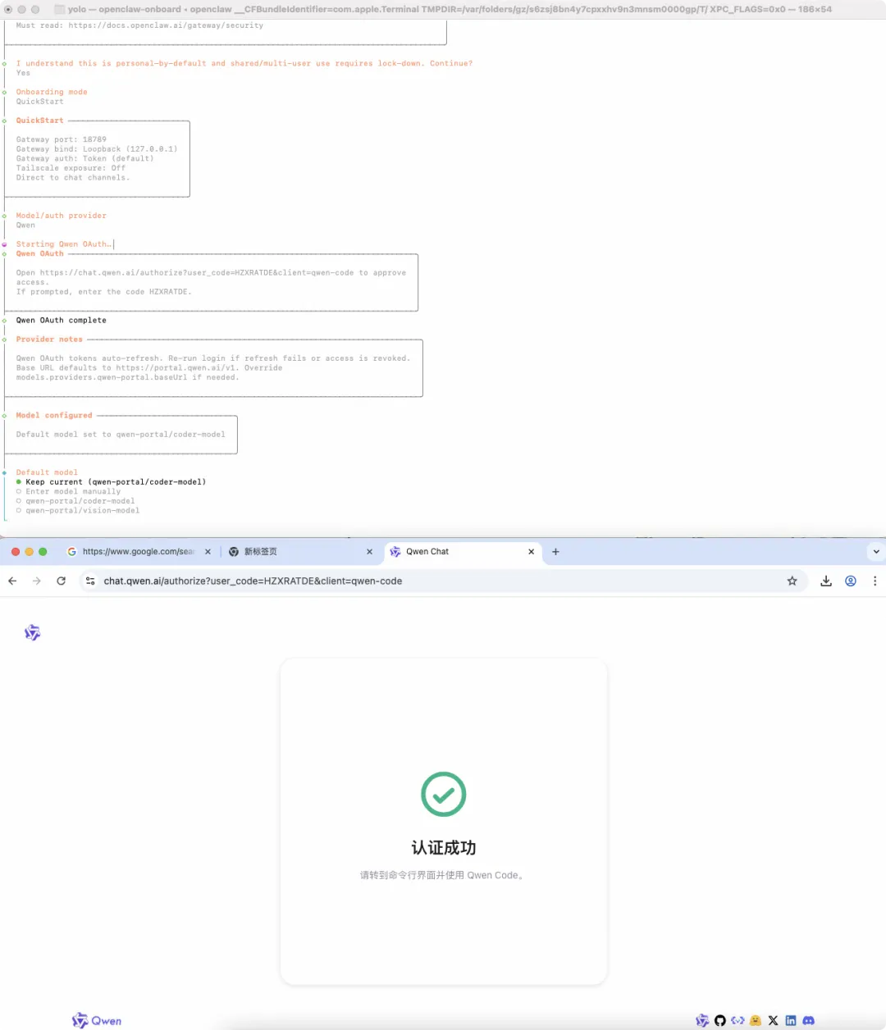
Task: Select the Qwen Chat tab
Action: click(x=463, y=552)
